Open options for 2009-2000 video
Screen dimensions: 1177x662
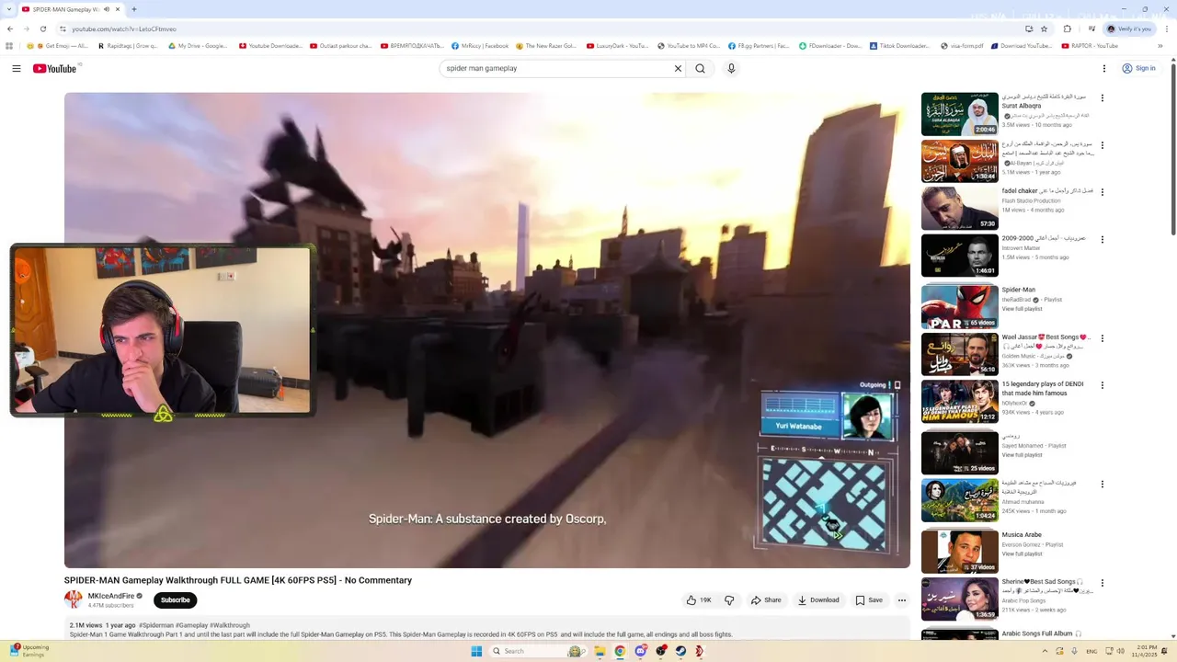[x=1103, y=240]
